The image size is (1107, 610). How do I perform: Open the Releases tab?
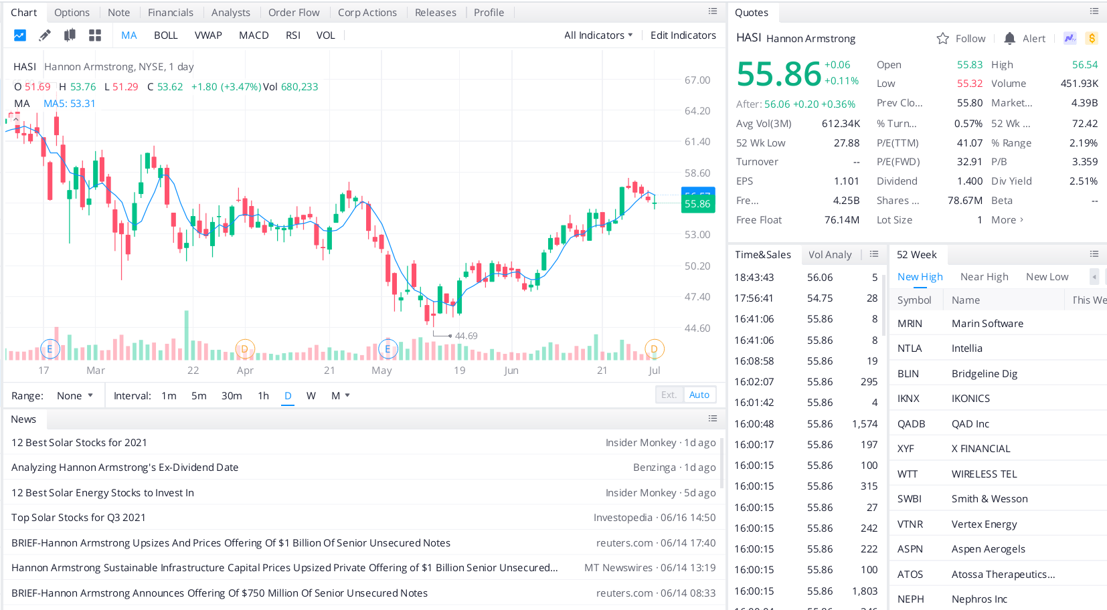pos(436,13)
